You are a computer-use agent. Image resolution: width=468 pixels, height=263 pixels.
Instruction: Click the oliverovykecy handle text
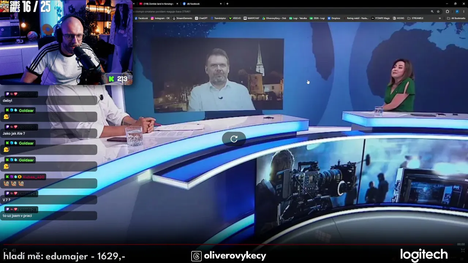235,256
